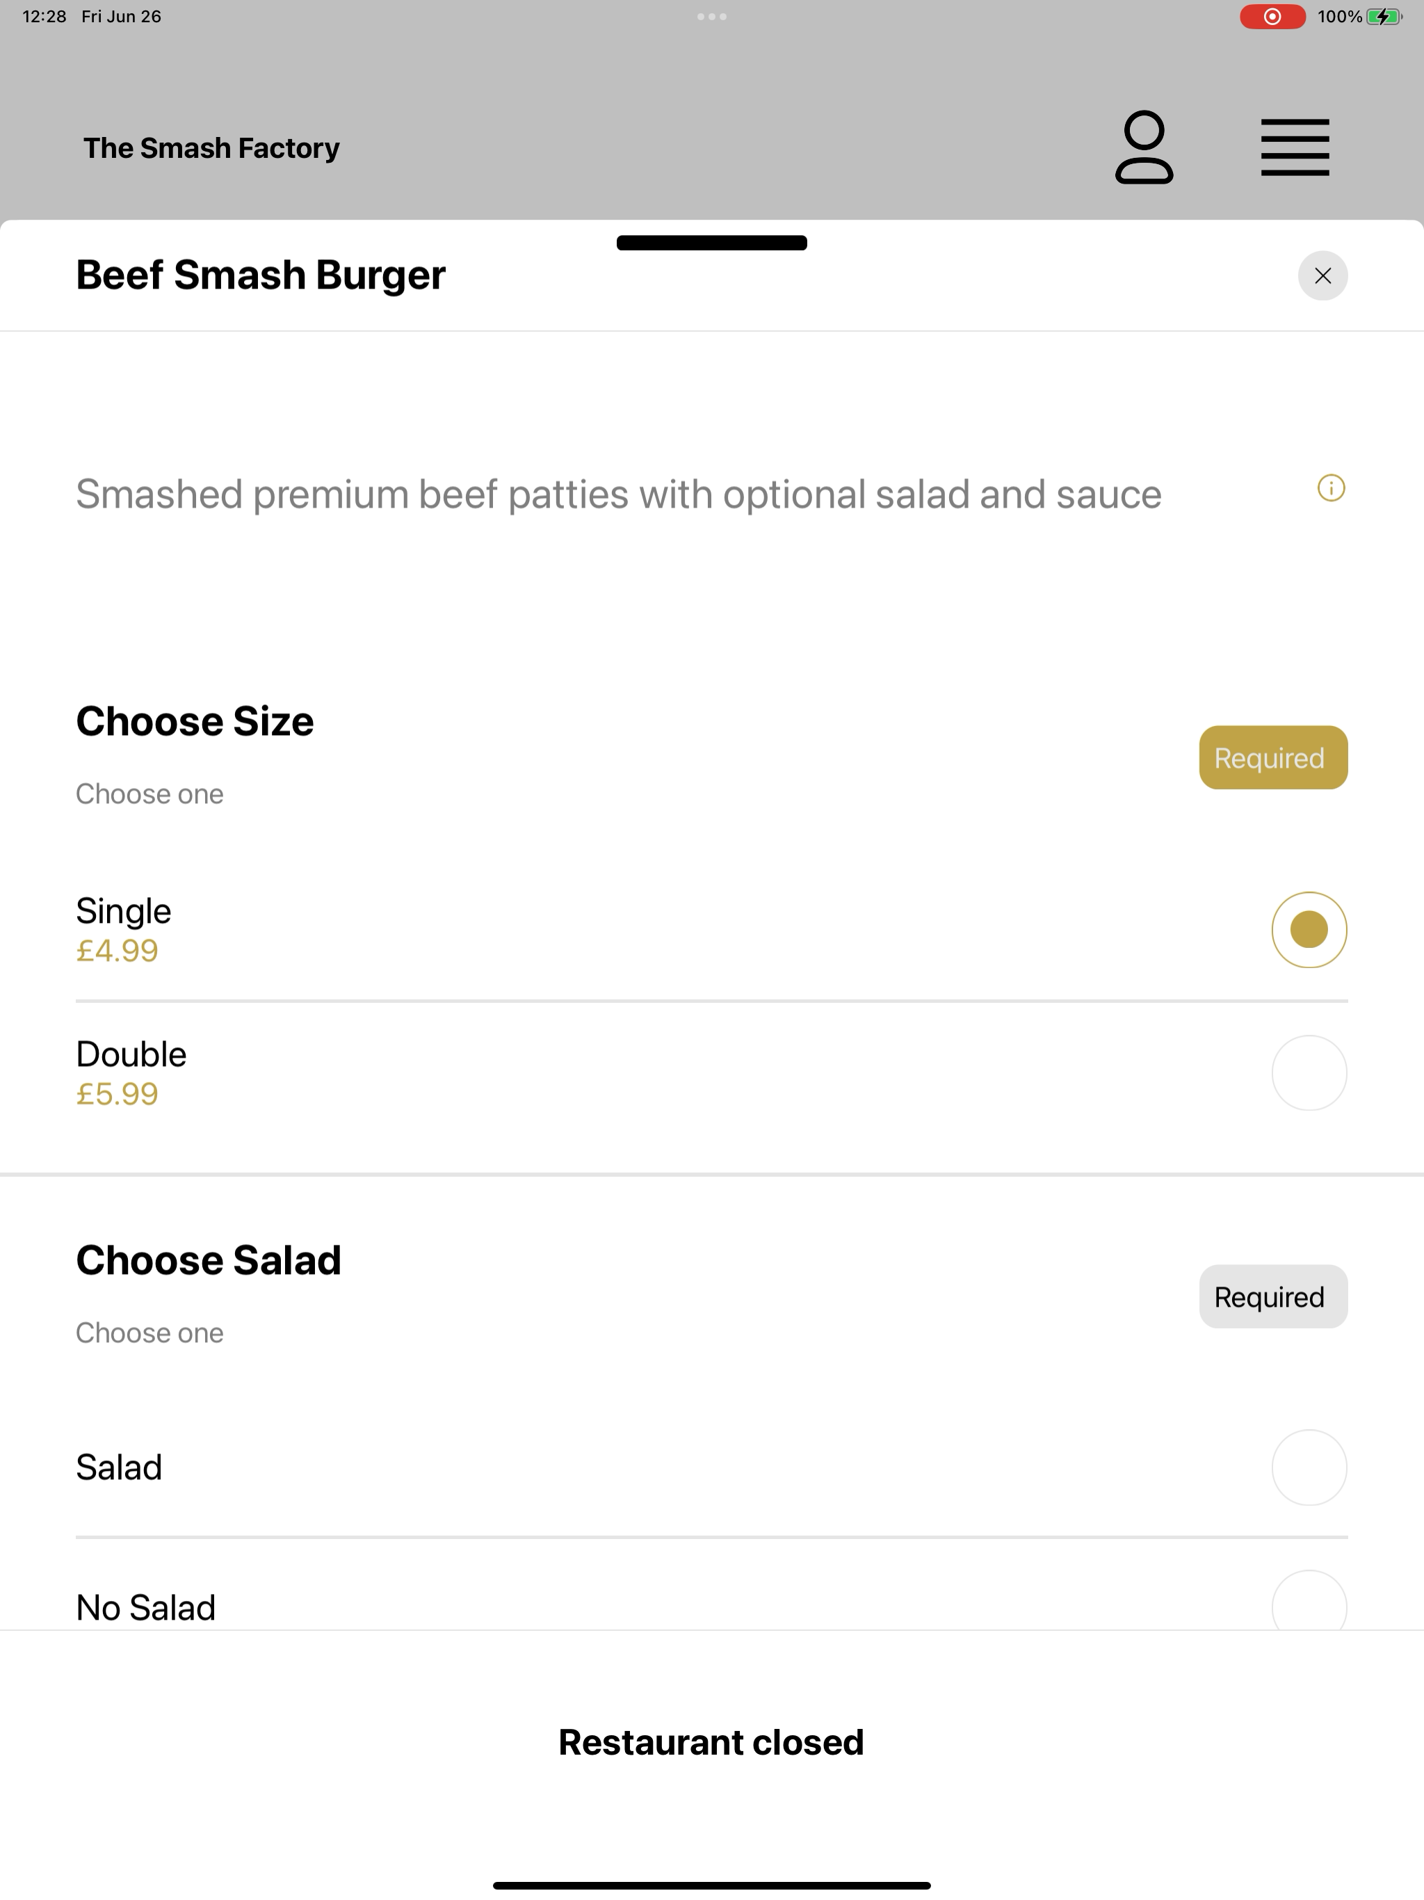
Task: Select the Single £4.99 price label
Action: 117,951
